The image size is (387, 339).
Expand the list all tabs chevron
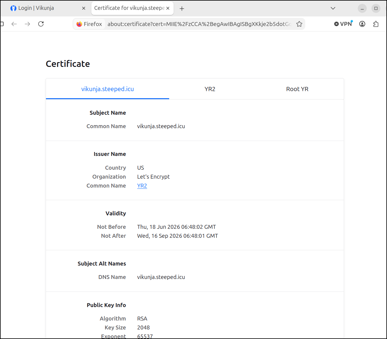click(333, 8)
